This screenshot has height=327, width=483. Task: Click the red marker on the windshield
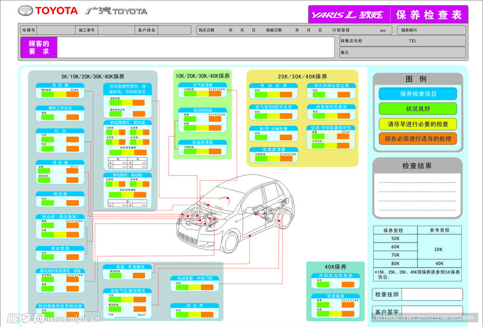pos(227,198)
